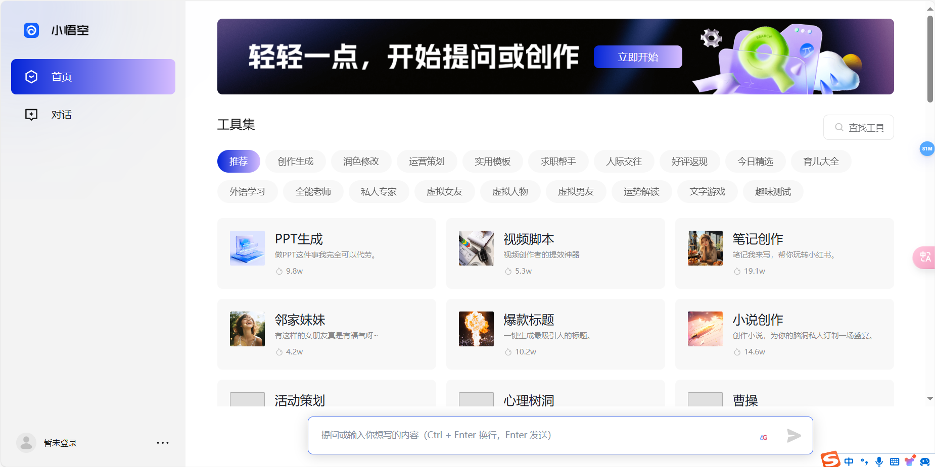Click the input field 提问或输入你想写的内容
Image resolution: width=935 pixels, height=467 pixels.
tap(505, 435)
